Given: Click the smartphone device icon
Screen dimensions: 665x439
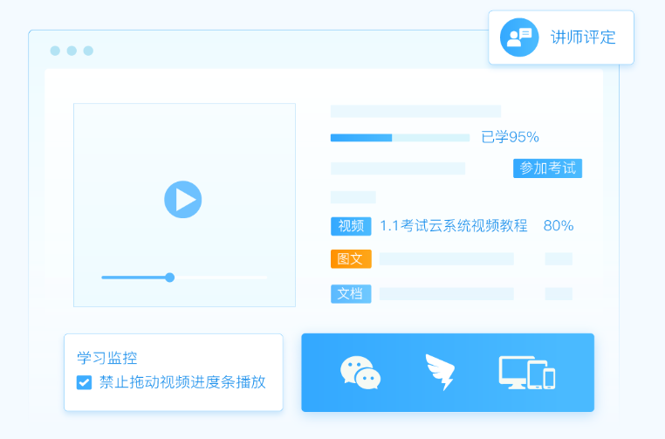Looking at the screenshot, I should point(549,377).
